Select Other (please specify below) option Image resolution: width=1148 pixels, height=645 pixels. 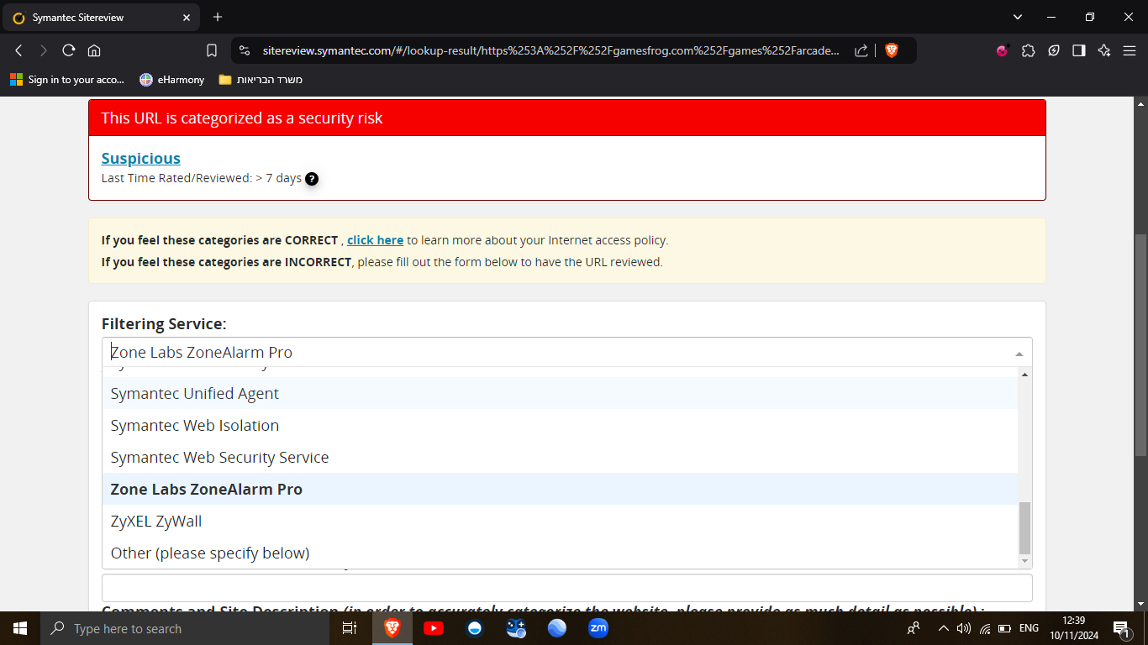click(560, 553)
